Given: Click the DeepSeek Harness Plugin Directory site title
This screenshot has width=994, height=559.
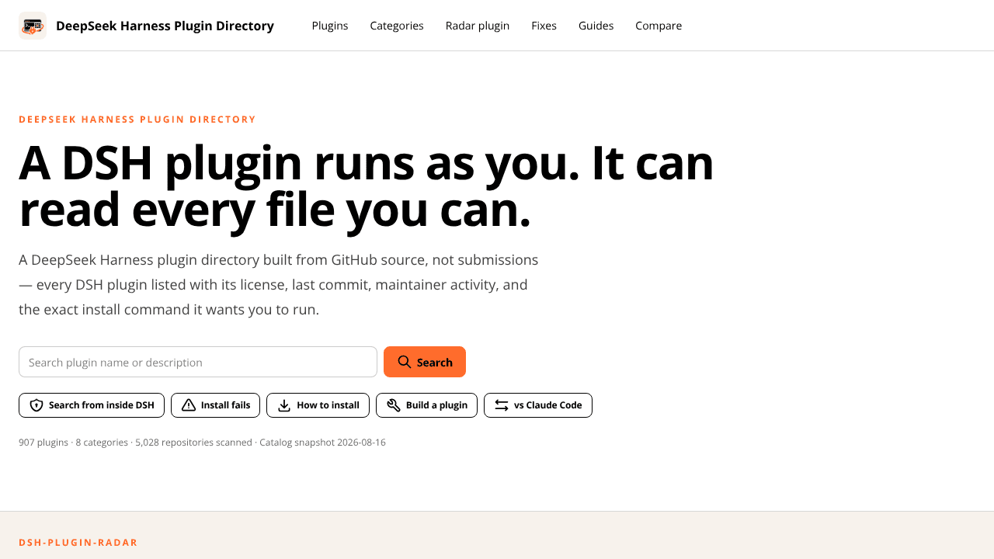Looking at the screenshot, I should (x=165, y=26).
